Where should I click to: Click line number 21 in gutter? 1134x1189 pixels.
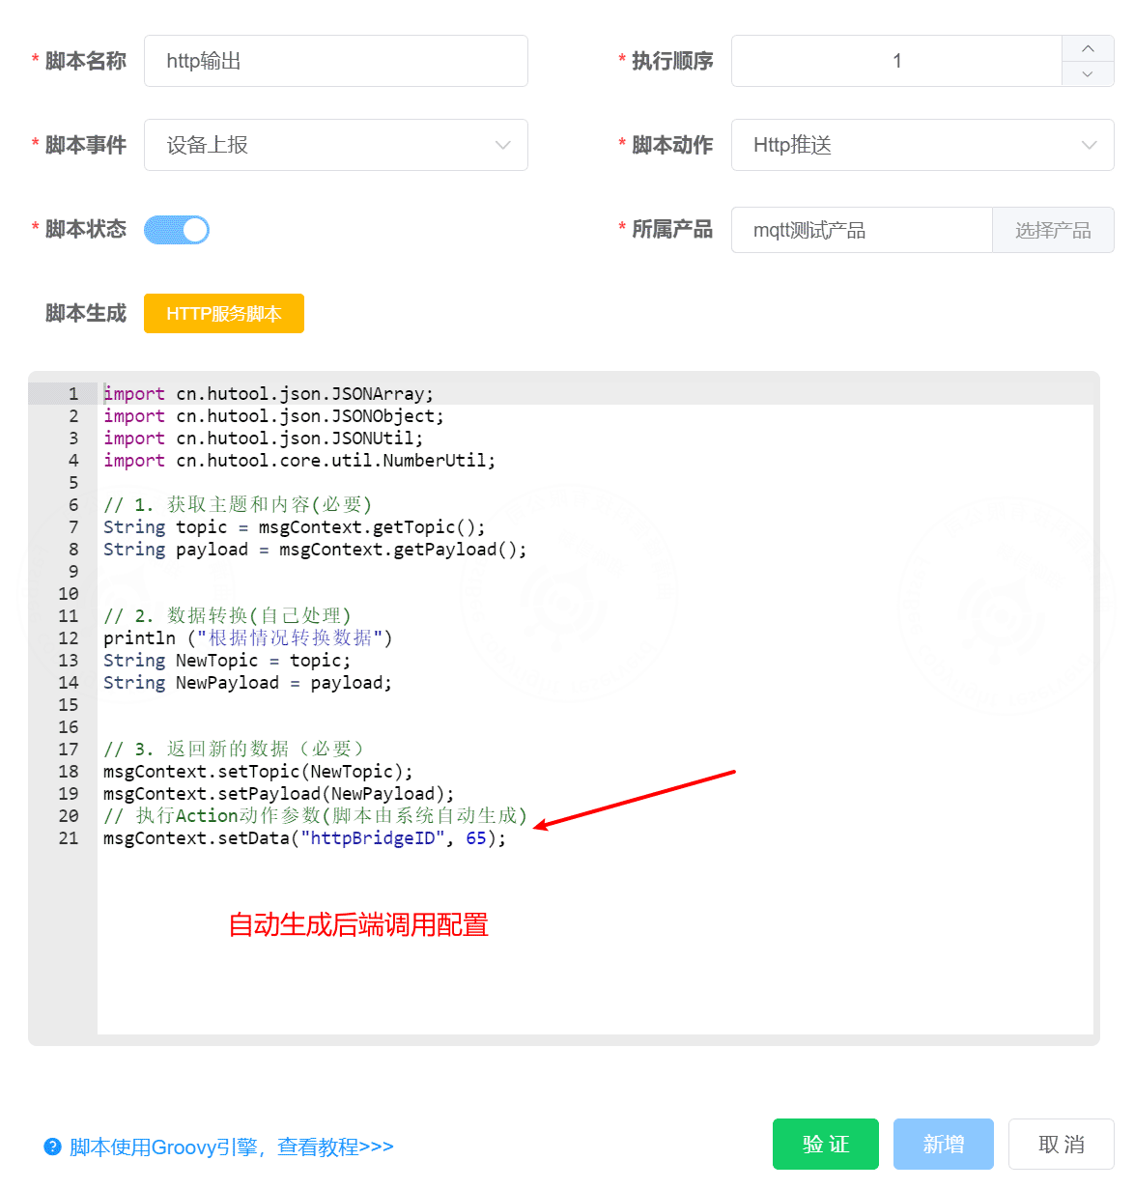(69, 838)
